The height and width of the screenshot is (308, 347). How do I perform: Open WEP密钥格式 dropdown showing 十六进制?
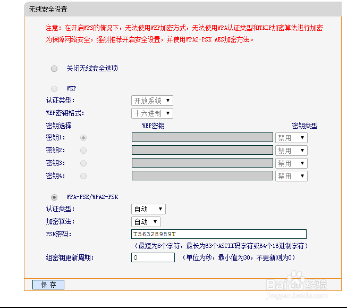pos(152,113)
